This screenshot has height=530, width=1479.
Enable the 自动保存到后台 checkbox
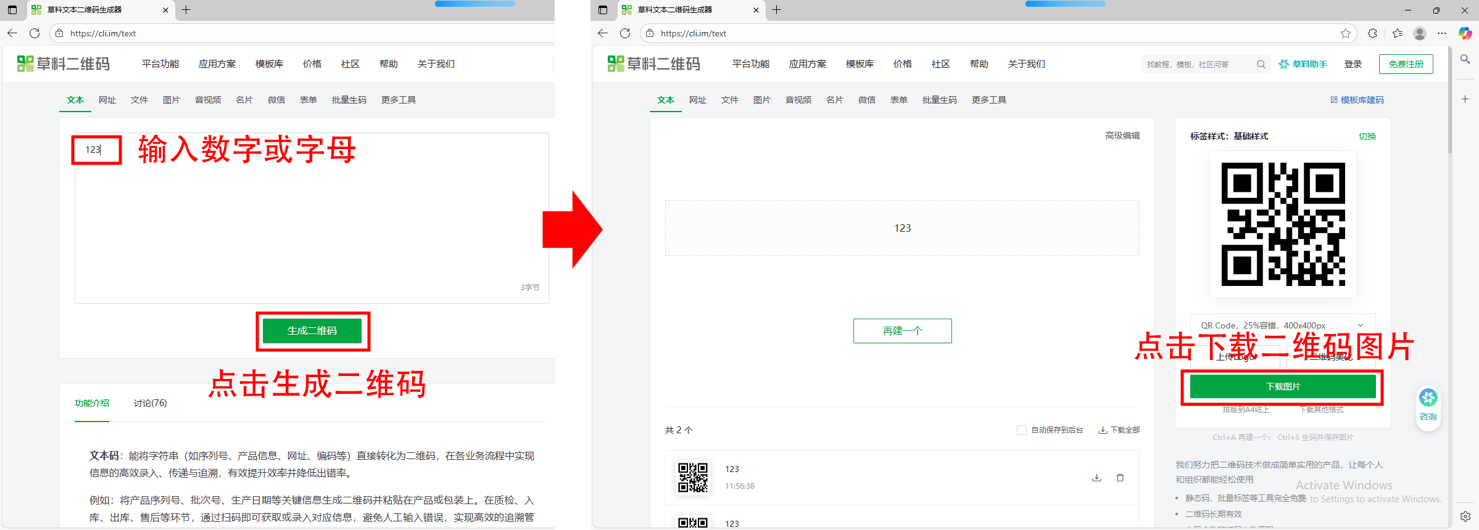(x=1022, y=430)
